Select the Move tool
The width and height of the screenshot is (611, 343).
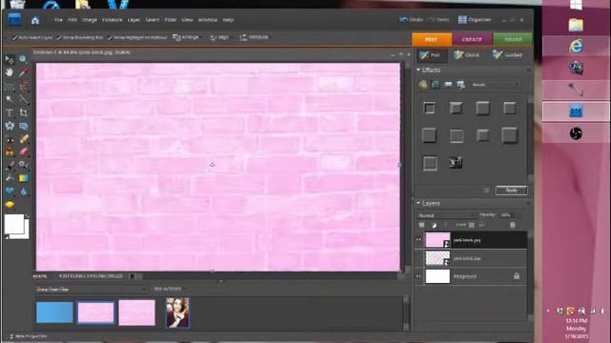(x=10, y=59)
